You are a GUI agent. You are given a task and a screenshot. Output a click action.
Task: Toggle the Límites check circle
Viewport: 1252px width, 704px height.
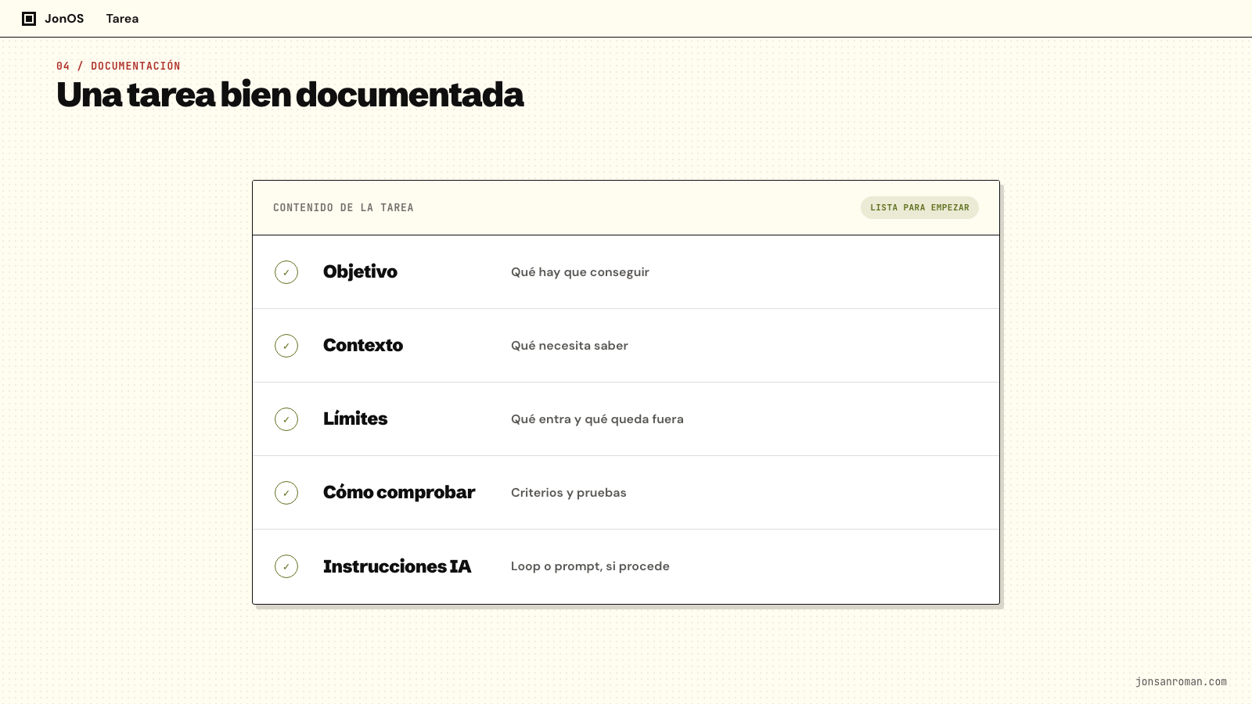[286, 419]
